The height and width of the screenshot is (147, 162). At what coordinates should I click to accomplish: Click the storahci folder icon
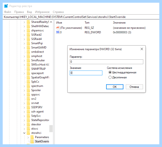28,133
